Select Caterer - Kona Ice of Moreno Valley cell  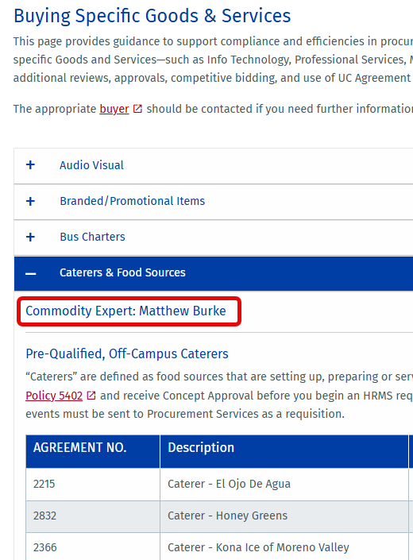pyautogui.click(x=284, y=546)
